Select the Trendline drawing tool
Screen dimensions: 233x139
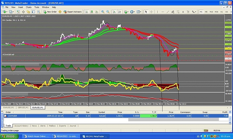point(168,12)
